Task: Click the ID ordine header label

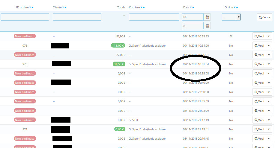Action: 22,7
